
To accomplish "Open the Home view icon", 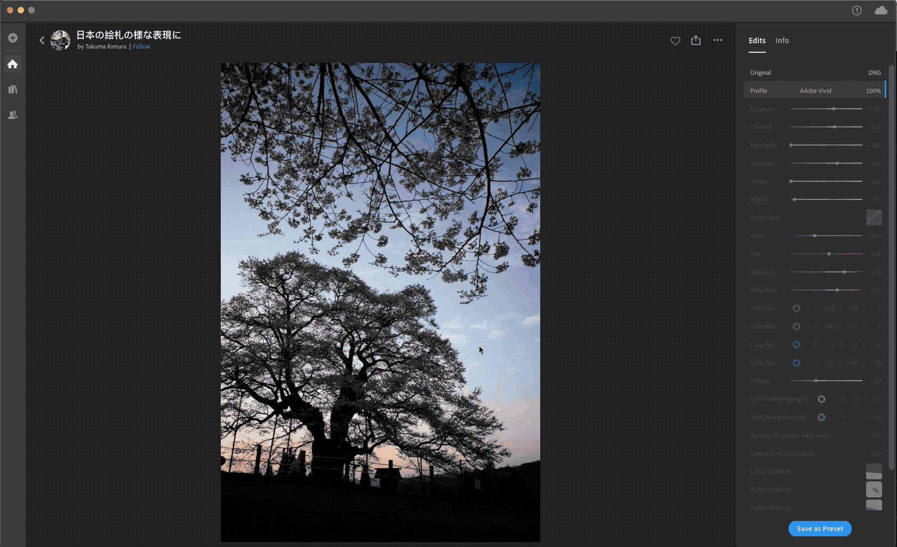I will [13, 65].
